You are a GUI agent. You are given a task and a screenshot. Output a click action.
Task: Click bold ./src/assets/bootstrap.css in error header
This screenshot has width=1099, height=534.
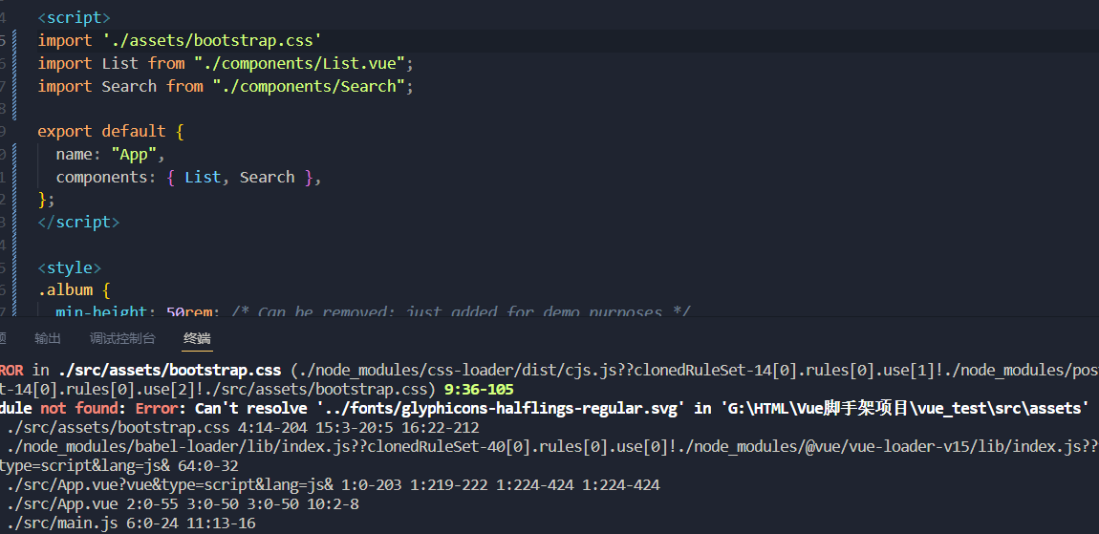click(x=170, y=370)
